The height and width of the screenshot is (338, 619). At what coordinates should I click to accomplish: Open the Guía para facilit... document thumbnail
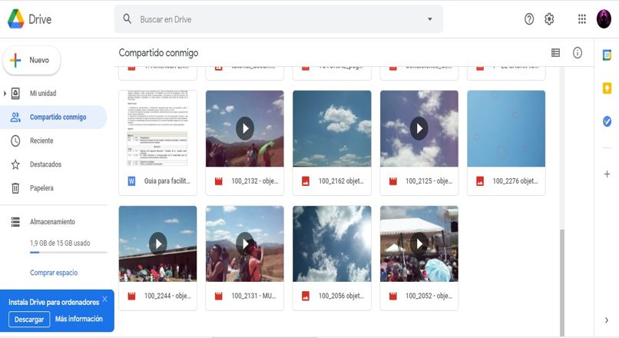point(158,129)
